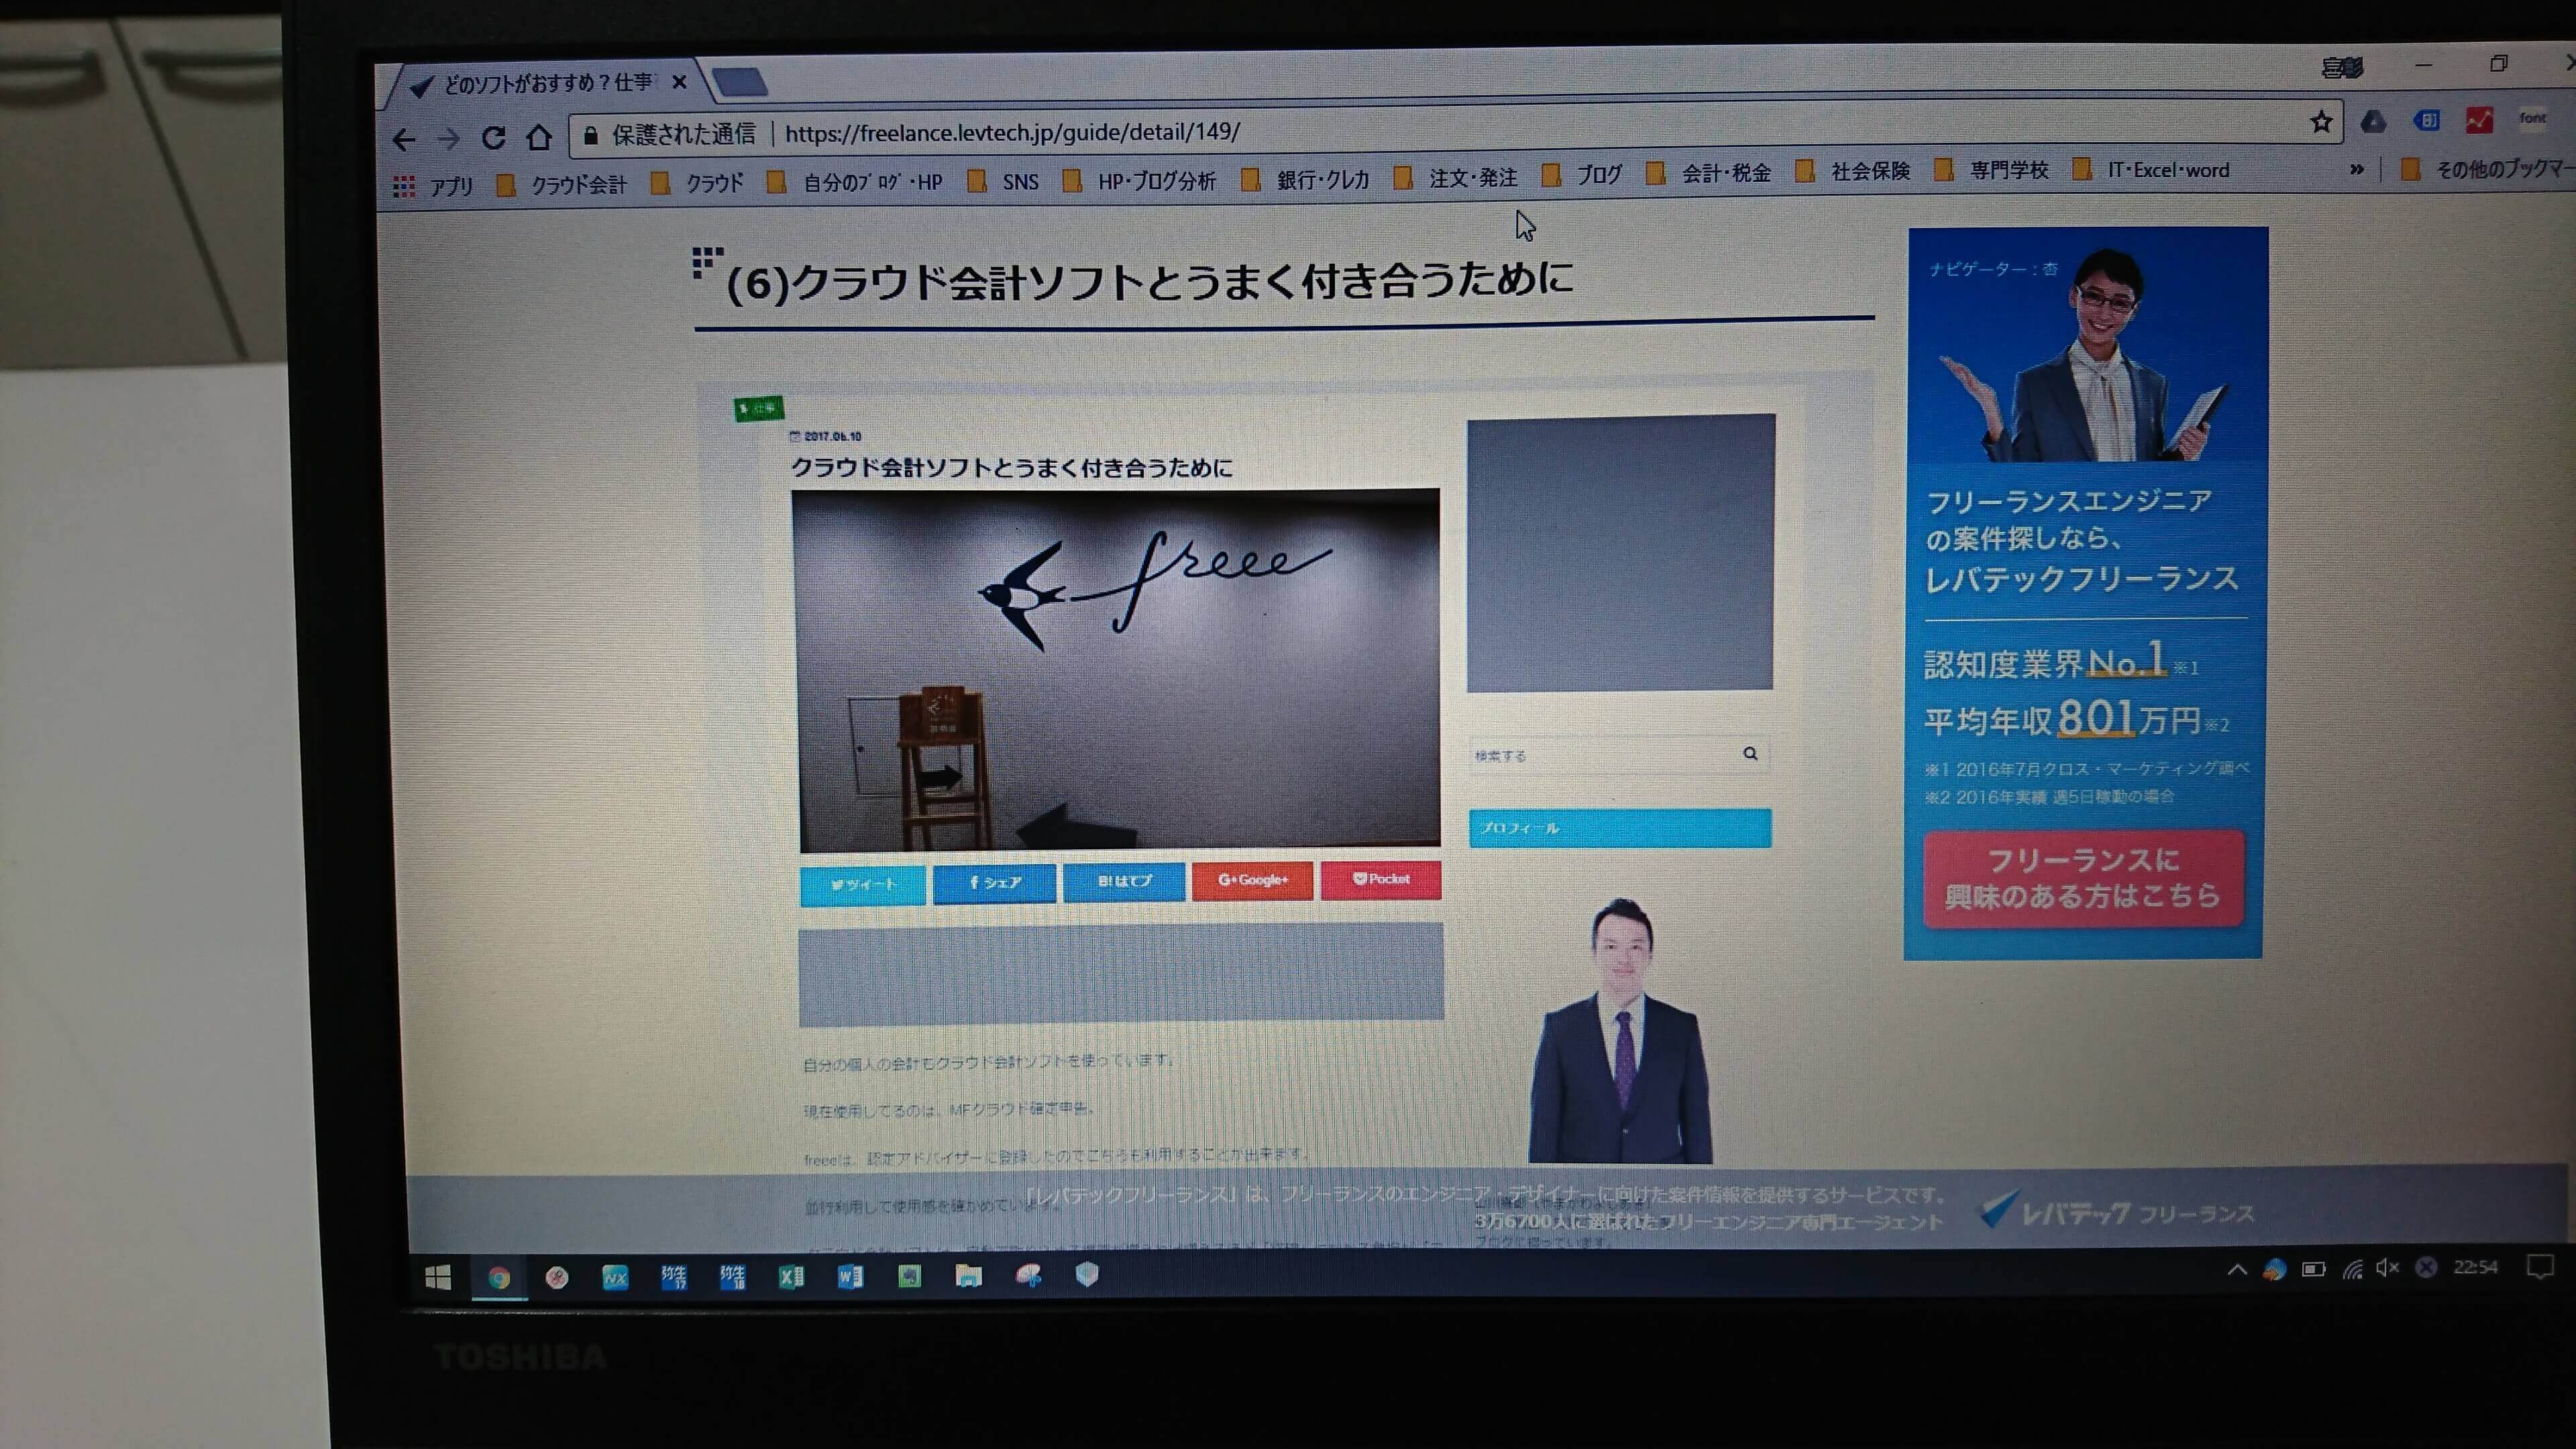The image size is (2576, 1449).
Task: Click the muted volume tray icon
Action: click(x=2388, y=1268)
